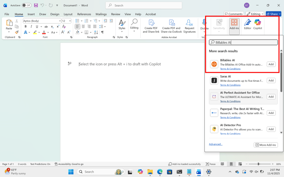Viewport: 284px width, 177px height.
Task: Click the Billables AI add-in icon
Action: coord(214,64)
